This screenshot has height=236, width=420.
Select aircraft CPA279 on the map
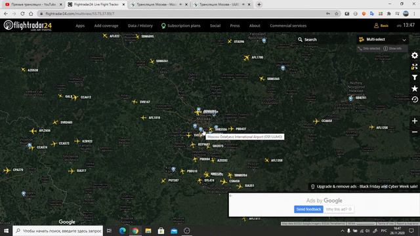point(7,170)
